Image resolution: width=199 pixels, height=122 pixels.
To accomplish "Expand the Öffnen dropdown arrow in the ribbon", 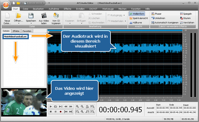I will tap(19, 23).
